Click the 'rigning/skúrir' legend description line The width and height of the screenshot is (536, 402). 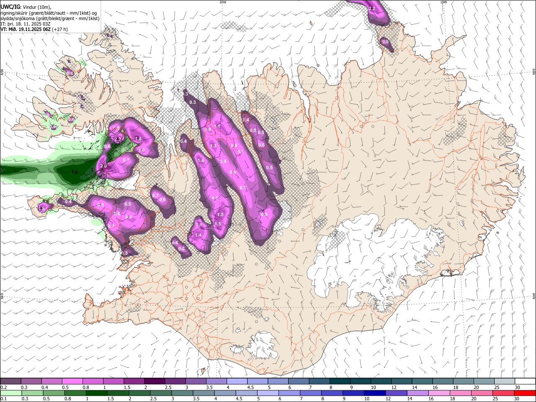49,13
